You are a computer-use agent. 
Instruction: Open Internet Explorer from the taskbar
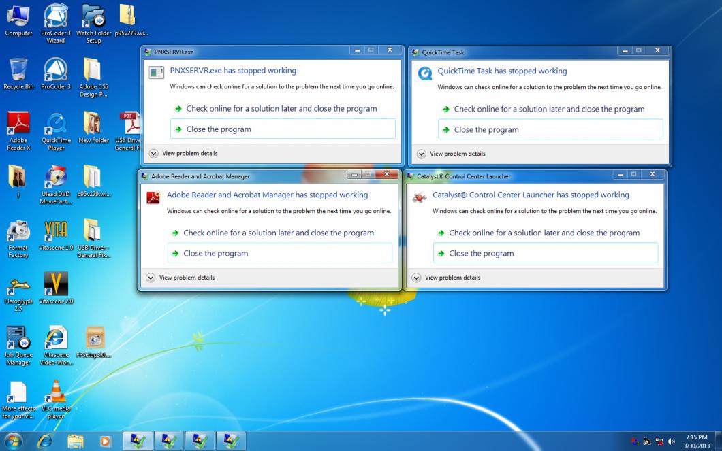(45, 441)
